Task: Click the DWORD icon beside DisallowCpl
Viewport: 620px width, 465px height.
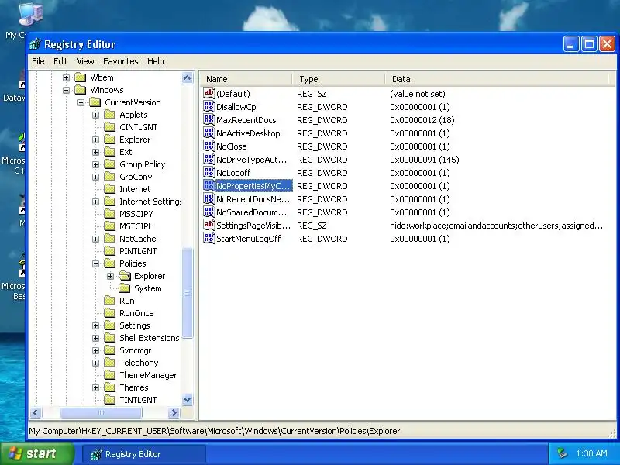Action: point(208,106)
